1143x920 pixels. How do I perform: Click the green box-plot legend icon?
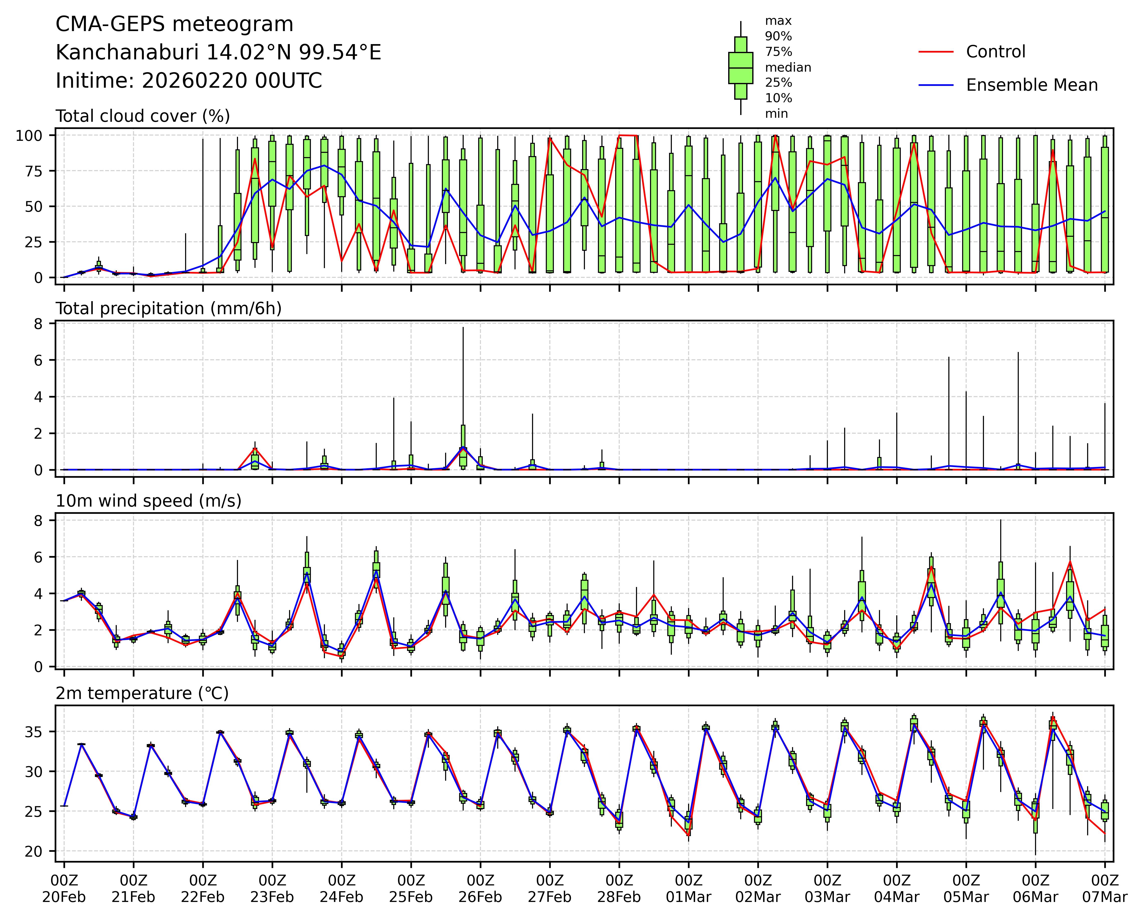coord(741,68)
